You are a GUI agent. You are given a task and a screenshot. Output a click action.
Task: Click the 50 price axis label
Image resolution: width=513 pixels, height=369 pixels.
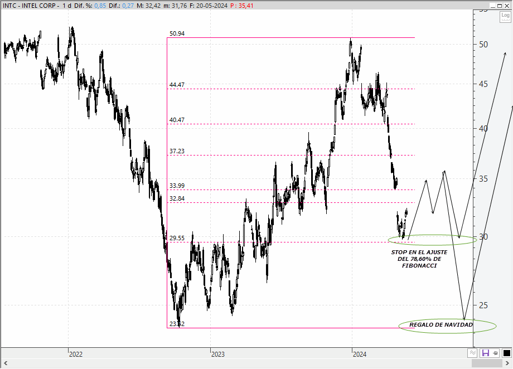click(483, 45)
